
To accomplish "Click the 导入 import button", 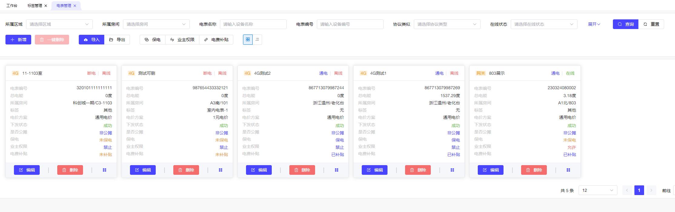I will [x=91, y=40].
